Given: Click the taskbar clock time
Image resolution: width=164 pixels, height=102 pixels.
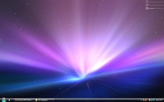Looking at the screenshot, I should pos(159,100).
